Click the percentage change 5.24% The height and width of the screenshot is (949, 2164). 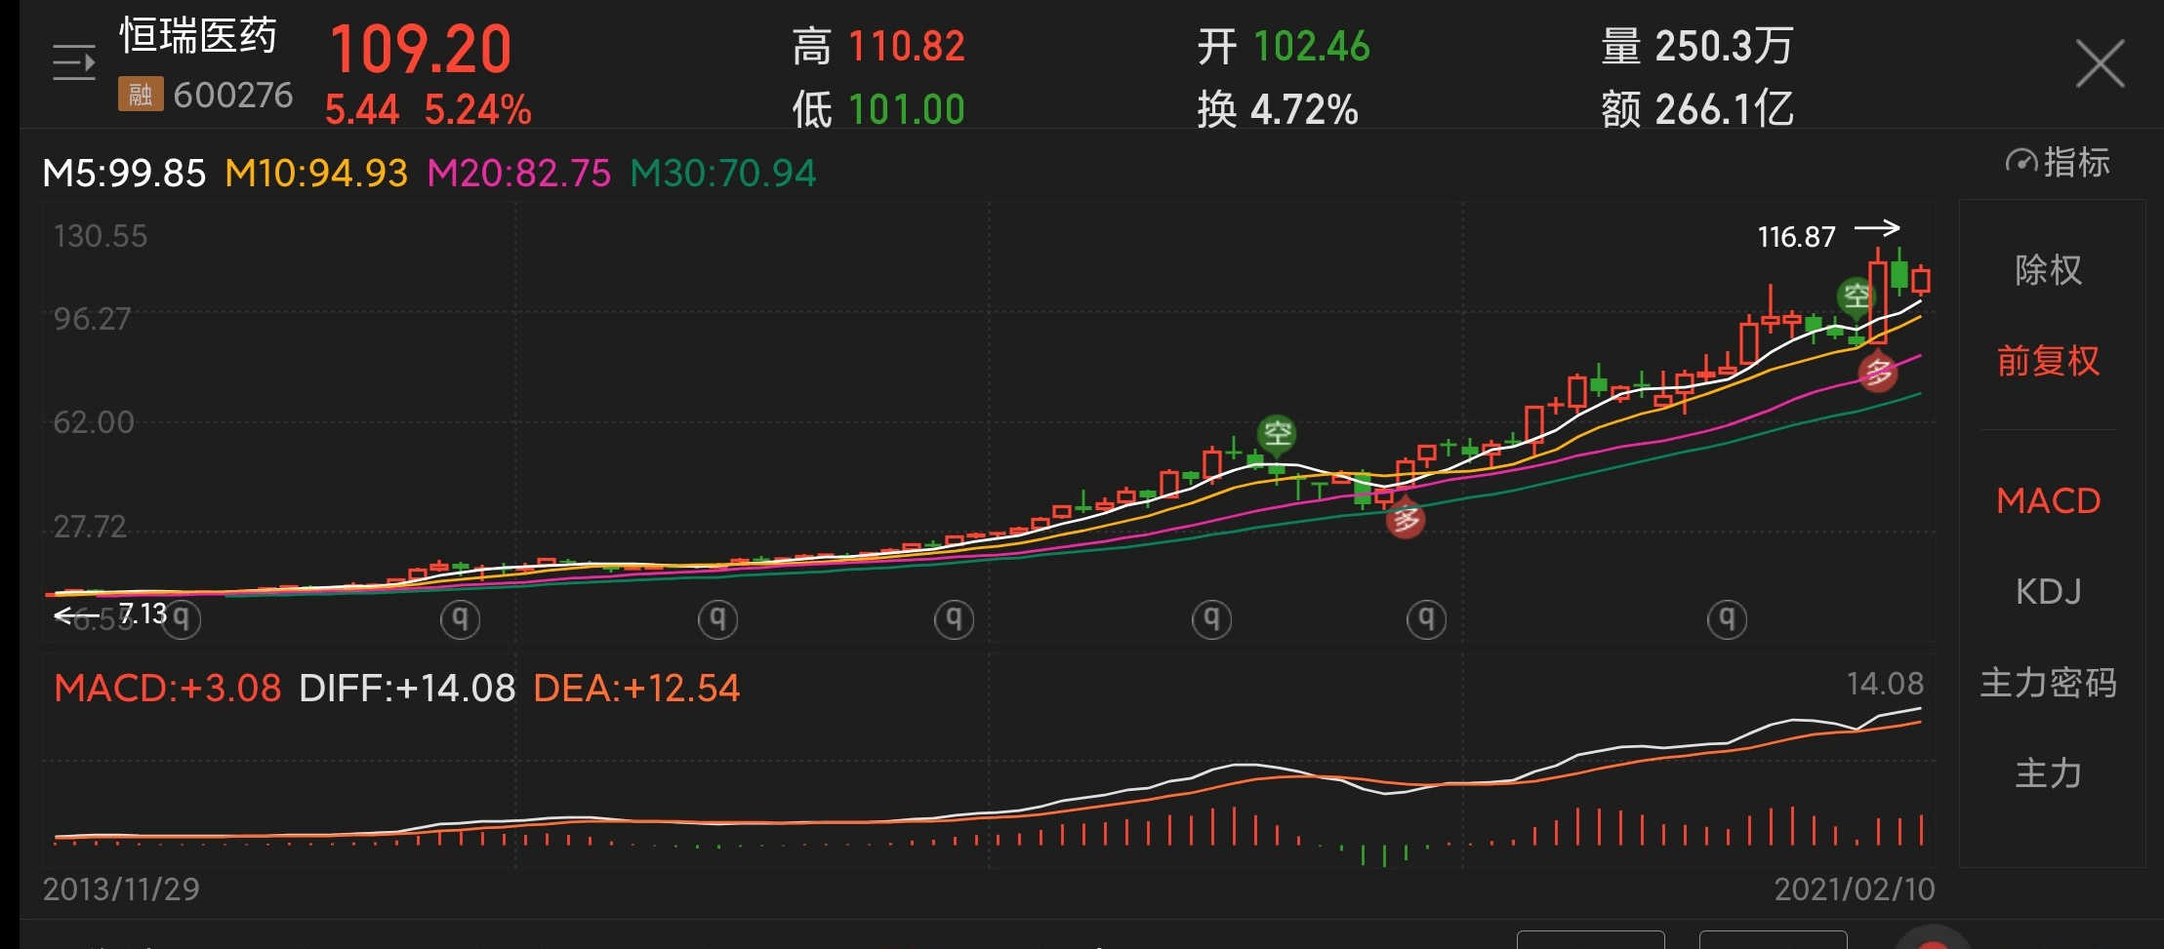pyautogui.click(x=478, y=110)
